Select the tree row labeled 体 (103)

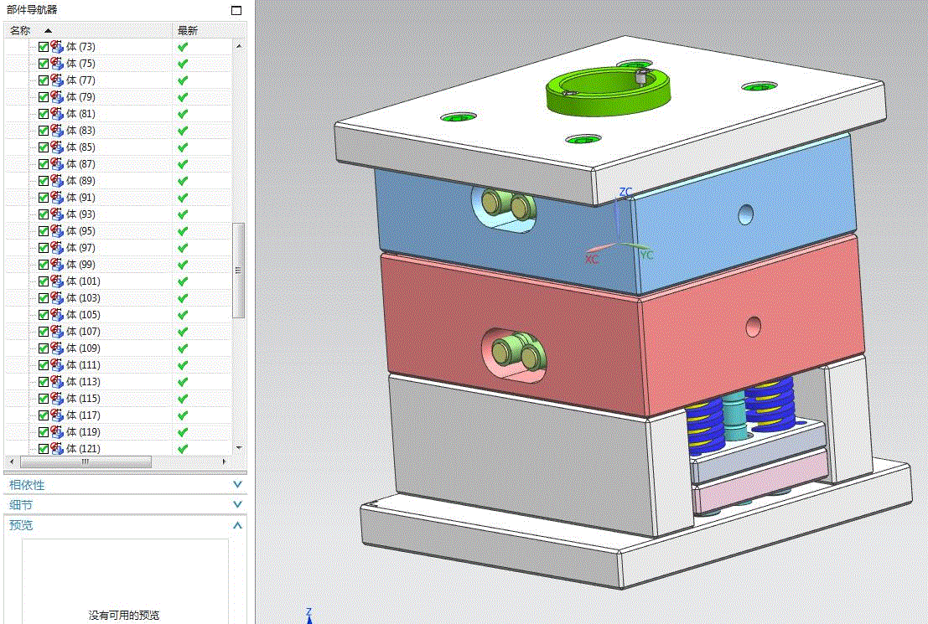(118, 298)
